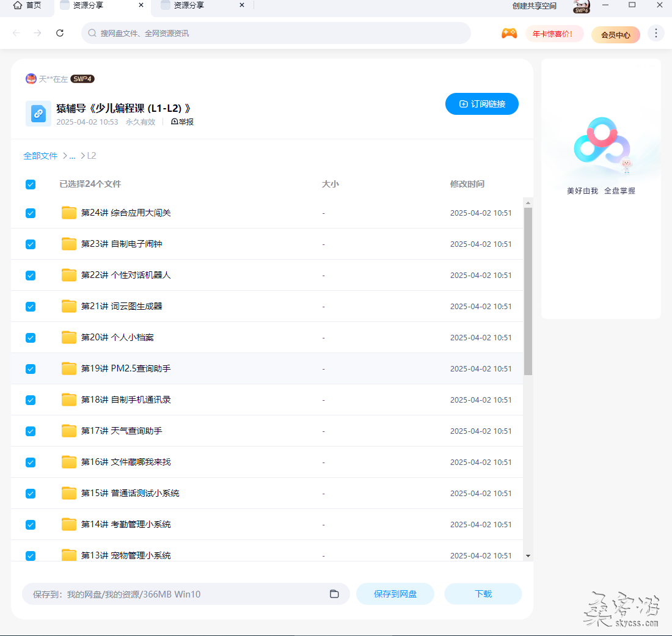
Task: Click scrollbar down arrow in file list
Action: click(x=528, y=556)
